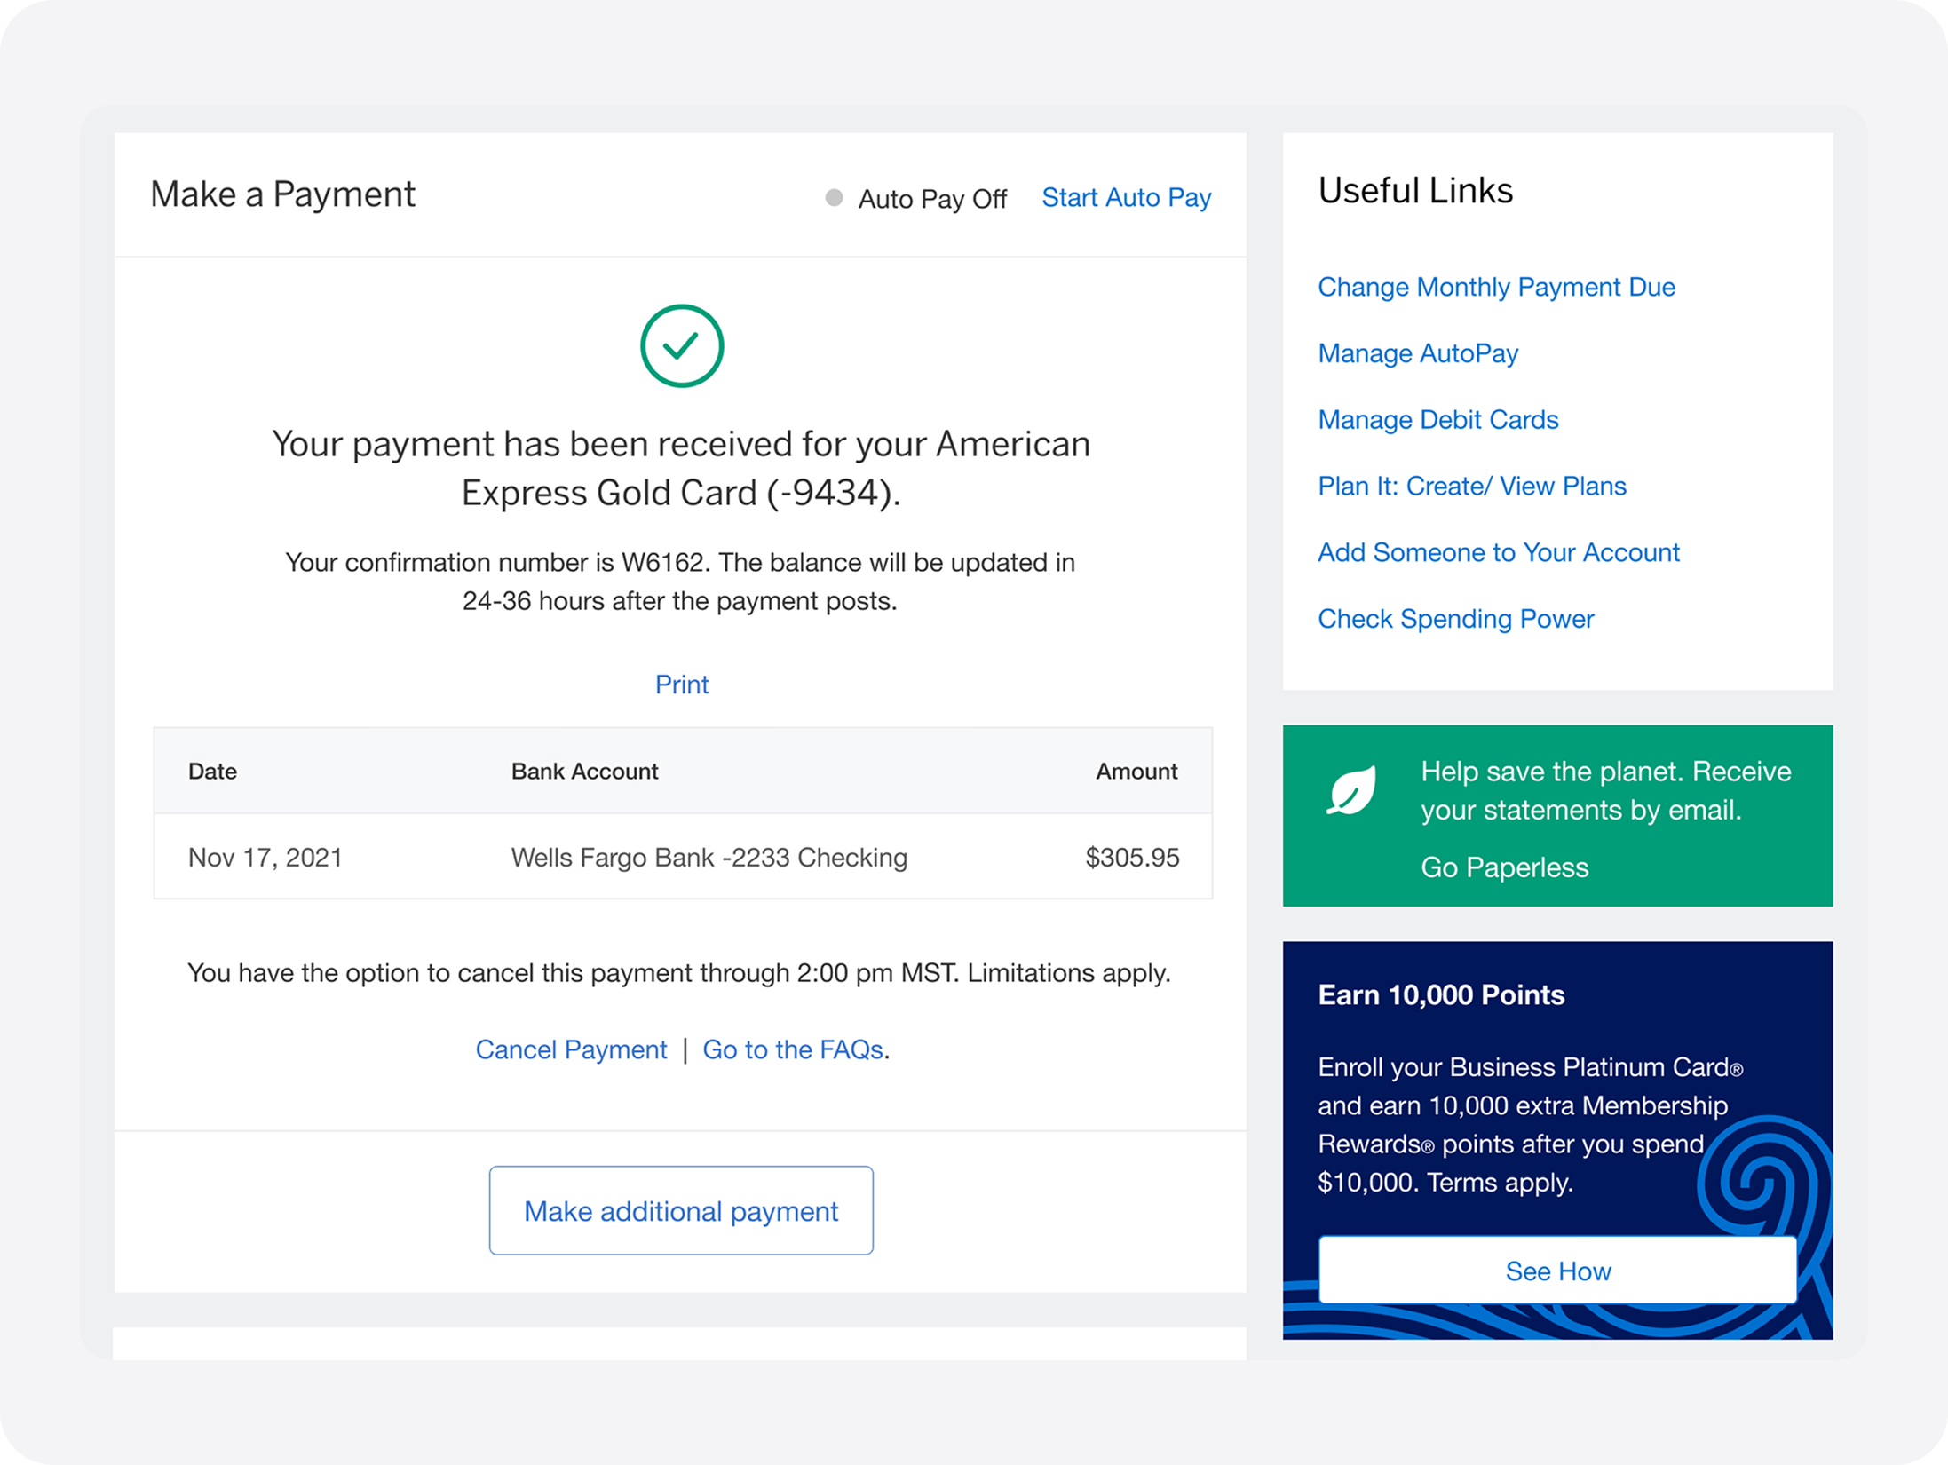
Task: Click the gray Auto Pay Off status dot
Action: (x=834, y=197)
